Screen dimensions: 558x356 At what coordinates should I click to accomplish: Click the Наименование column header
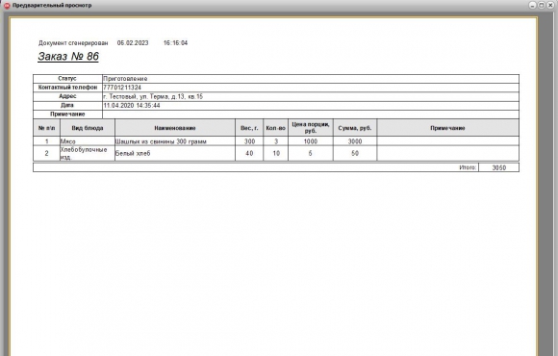(175, 128)
